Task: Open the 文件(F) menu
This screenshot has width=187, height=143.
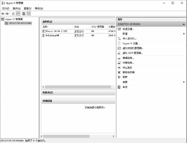Action: (6, 9)
